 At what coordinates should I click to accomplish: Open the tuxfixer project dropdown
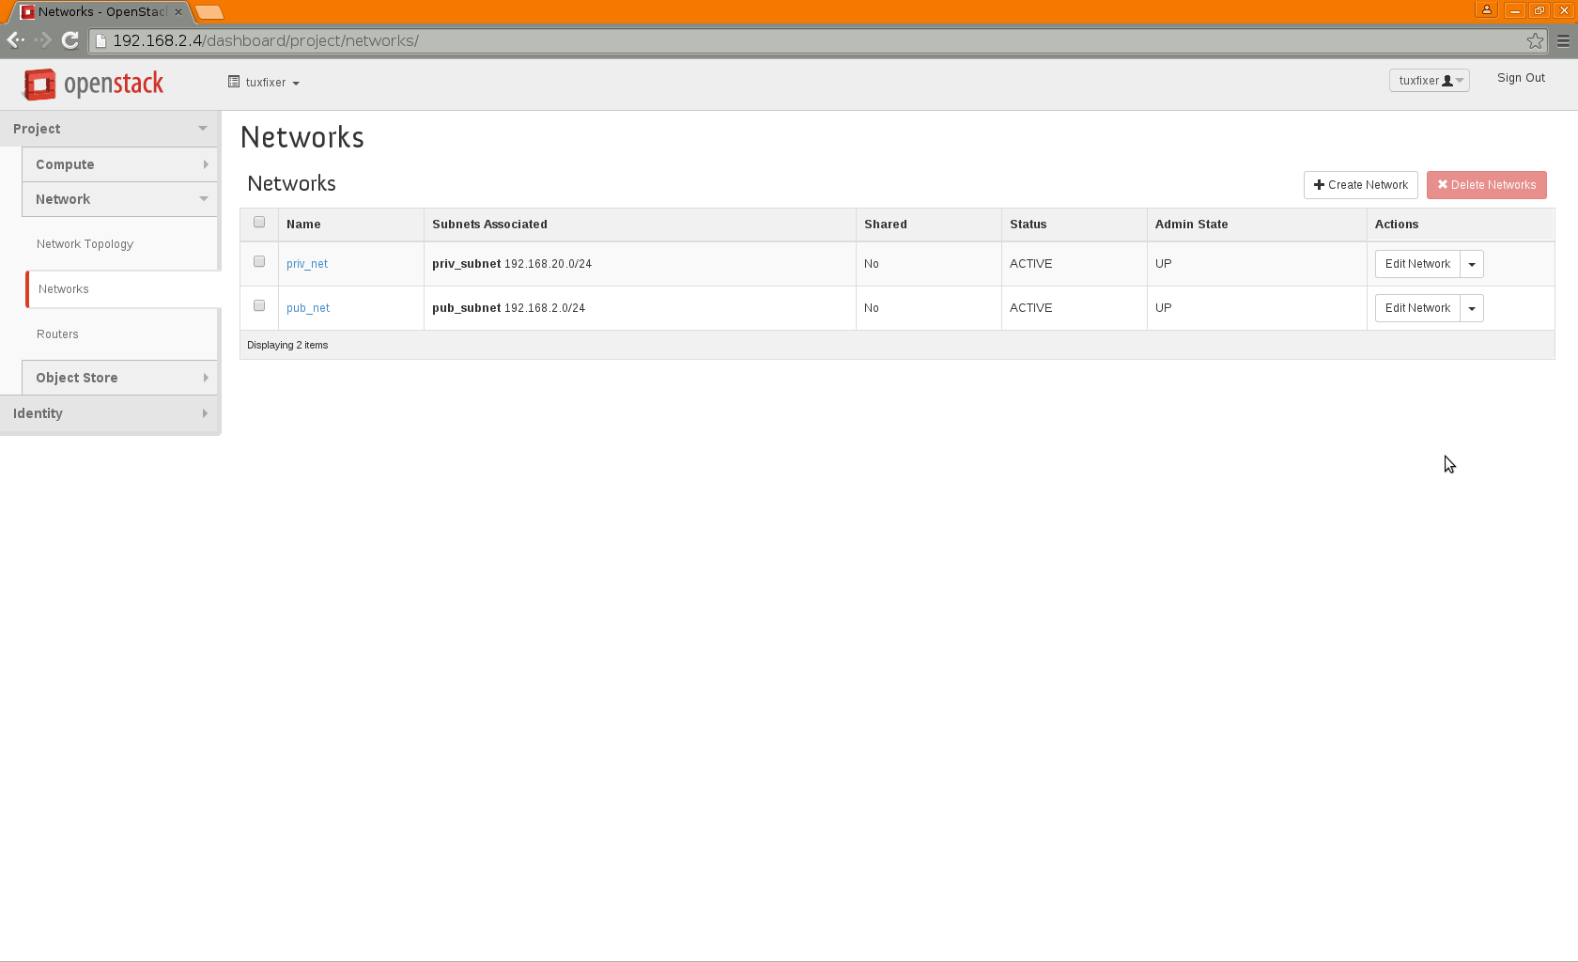[x=264, y=83]
